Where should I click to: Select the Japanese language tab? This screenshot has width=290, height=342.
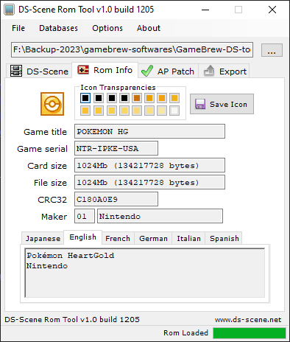tap(43, 238)
